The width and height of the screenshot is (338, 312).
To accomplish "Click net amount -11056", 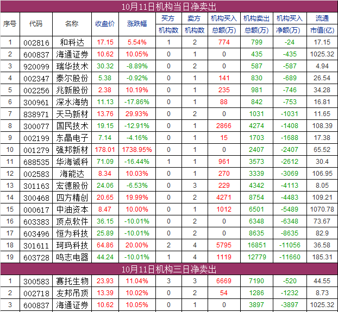I will (x=290, y=245).
